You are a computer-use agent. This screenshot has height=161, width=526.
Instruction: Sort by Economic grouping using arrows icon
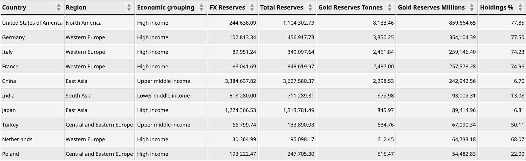click(202, 7)
